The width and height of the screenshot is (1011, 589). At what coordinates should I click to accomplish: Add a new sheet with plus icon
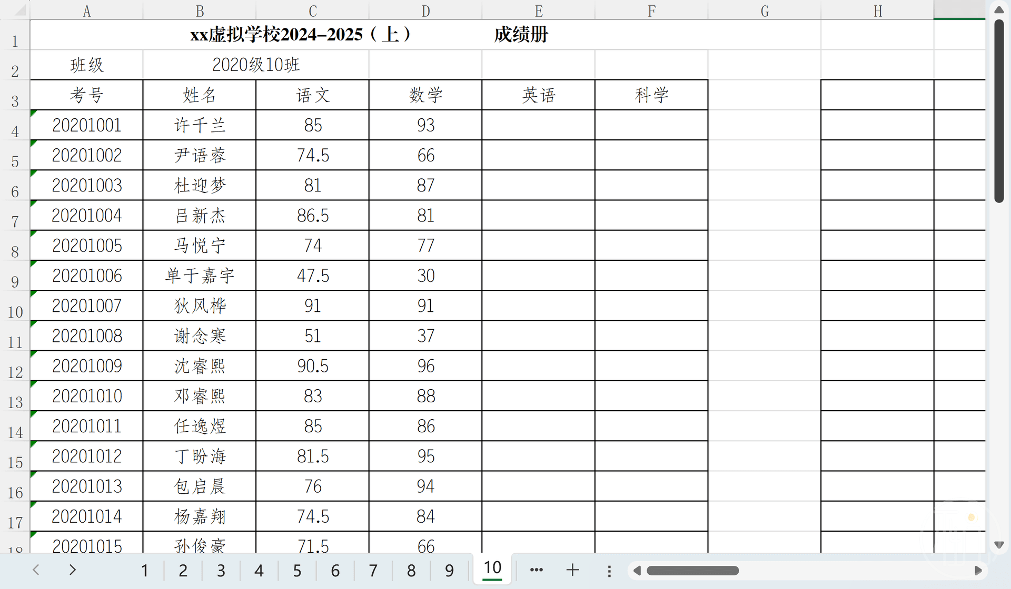572,570
